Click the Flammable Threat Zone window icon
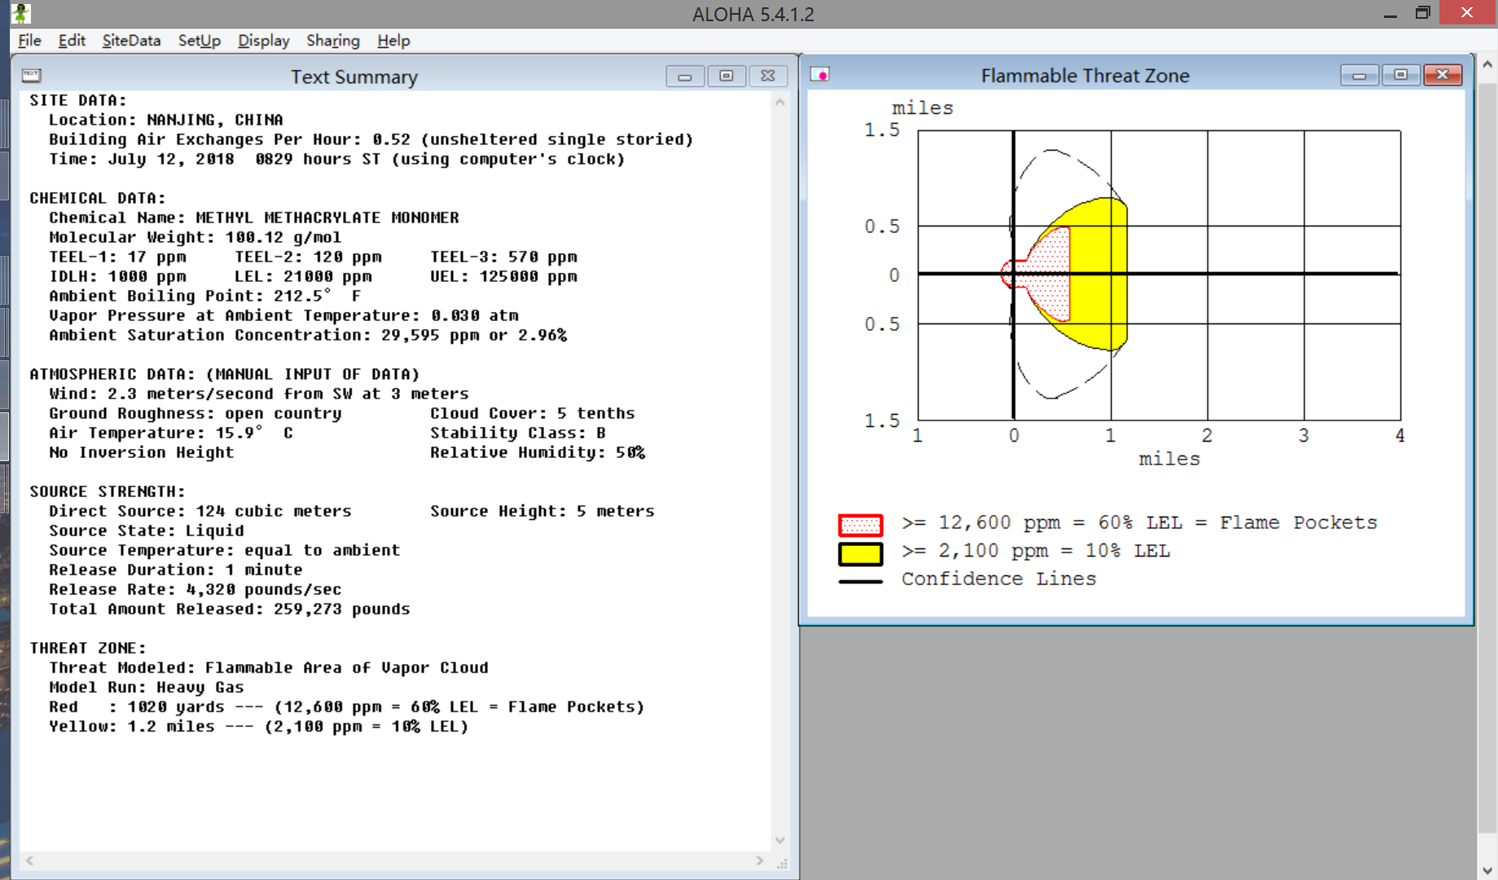Viewport: 1498px width, 880px height. tap(820, 75)
